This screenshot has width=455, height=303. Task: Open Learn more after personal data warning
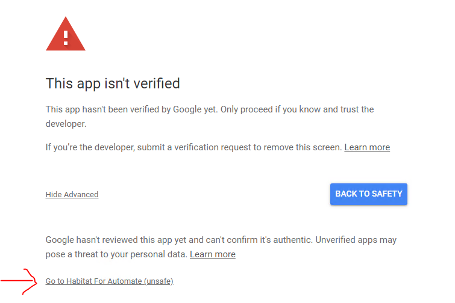click(213, 254)
